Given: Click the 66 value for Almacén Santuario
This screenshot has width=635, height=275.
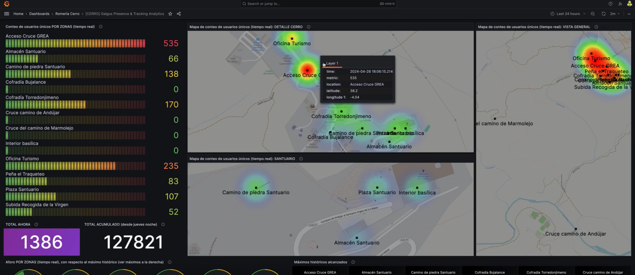Looking at the screenshot, I should point(173,59).
